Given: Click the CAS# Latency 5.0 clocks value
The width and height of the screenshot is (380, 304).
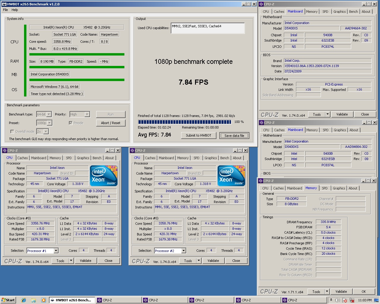Looking at the screenshot, I should (x=328, y=232).
